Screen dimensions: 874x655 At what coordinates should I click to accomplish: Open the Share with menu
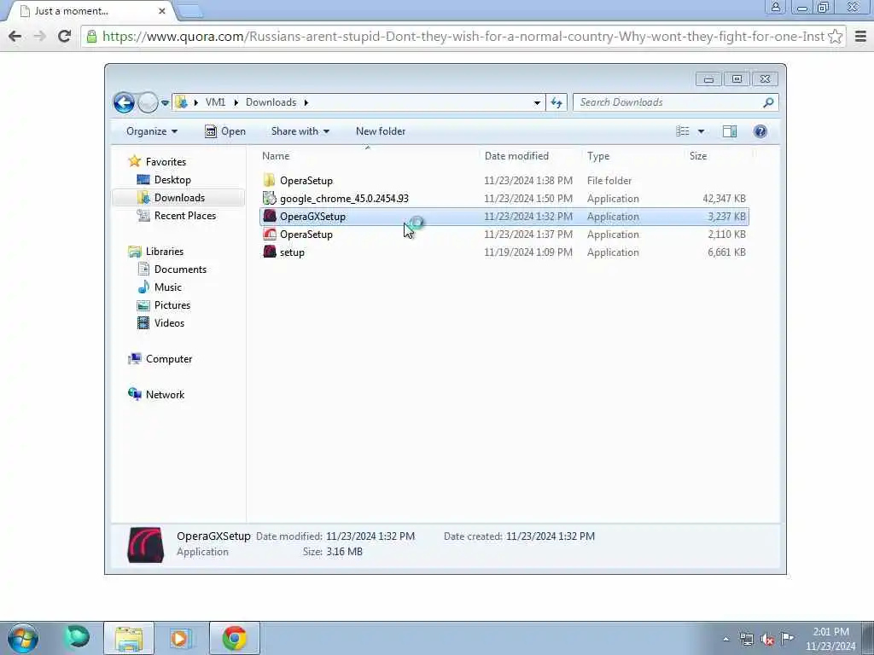click(300, 131)
